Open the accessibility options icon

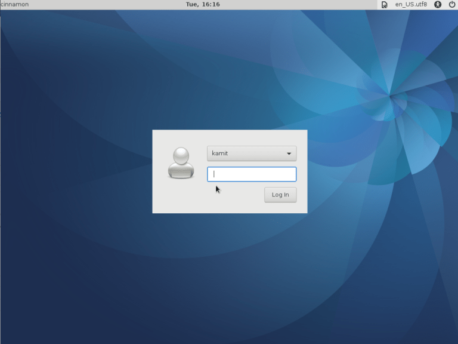[438, 4]
